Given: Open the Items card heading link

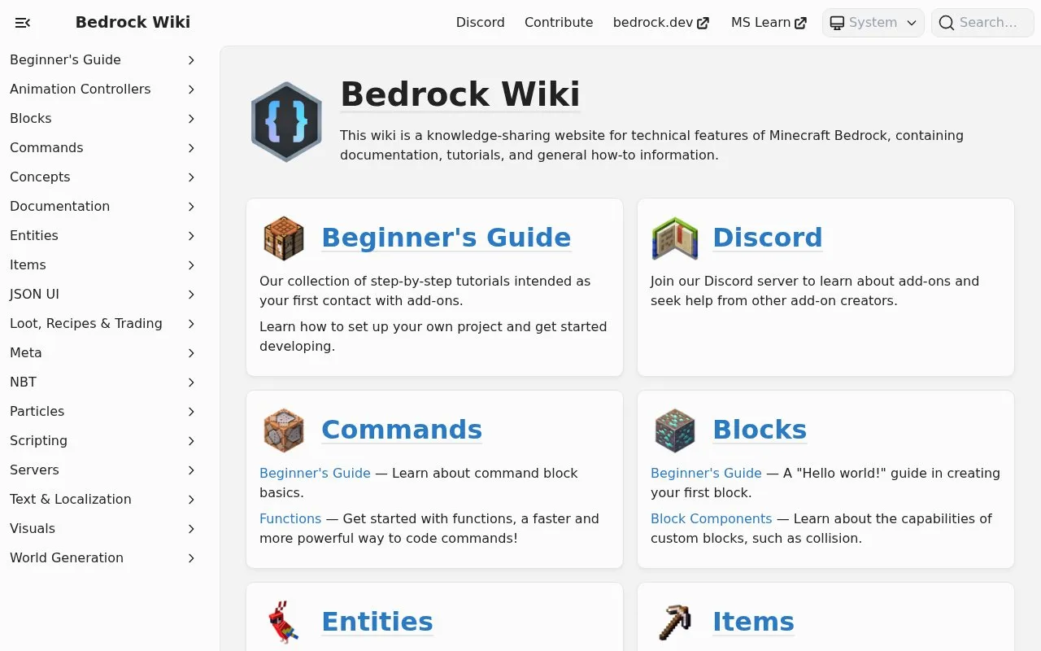Looking at the screenshot, I should point(753,622).
